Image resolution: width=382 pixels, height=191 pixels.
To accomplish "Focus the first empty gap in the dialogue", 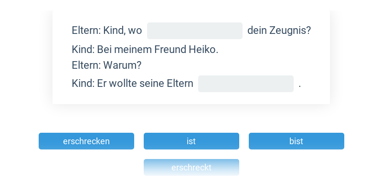I will click(x=195, y=31).
